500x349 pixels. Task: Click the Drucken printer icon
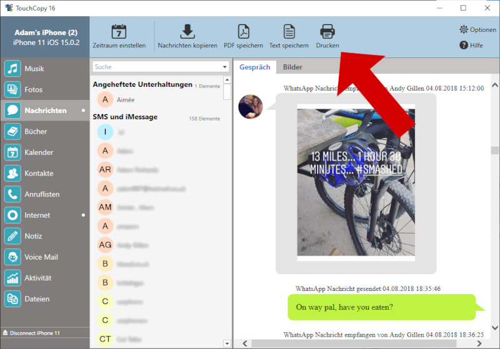pyautogui.click(x=327, y=31)
